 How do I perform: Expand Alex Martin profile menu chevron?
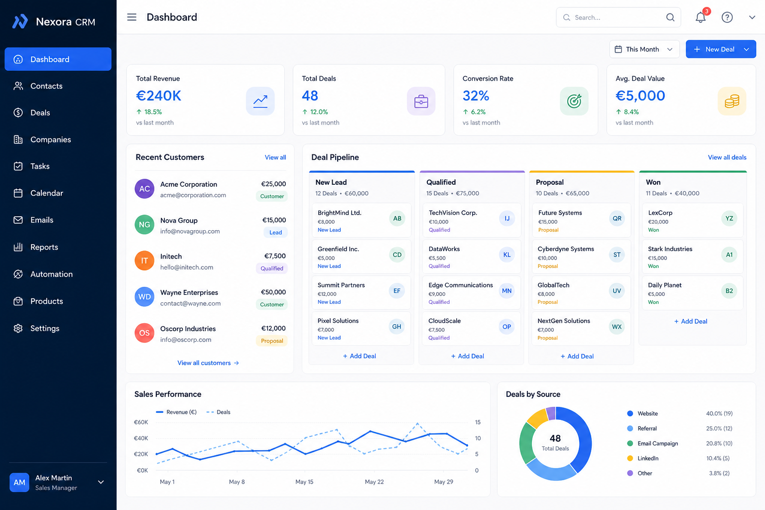tap(101, 482)
